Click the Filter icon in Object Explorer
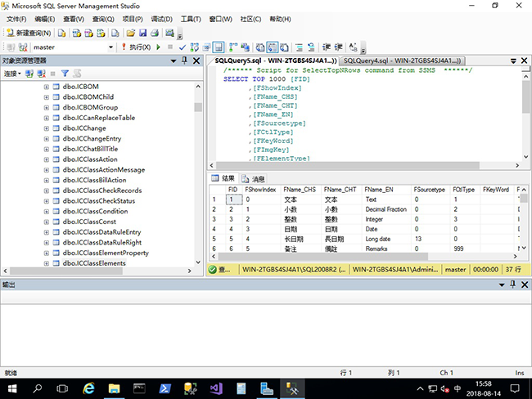The width and height of the screenshot is (532, 399). pos(65,74)
